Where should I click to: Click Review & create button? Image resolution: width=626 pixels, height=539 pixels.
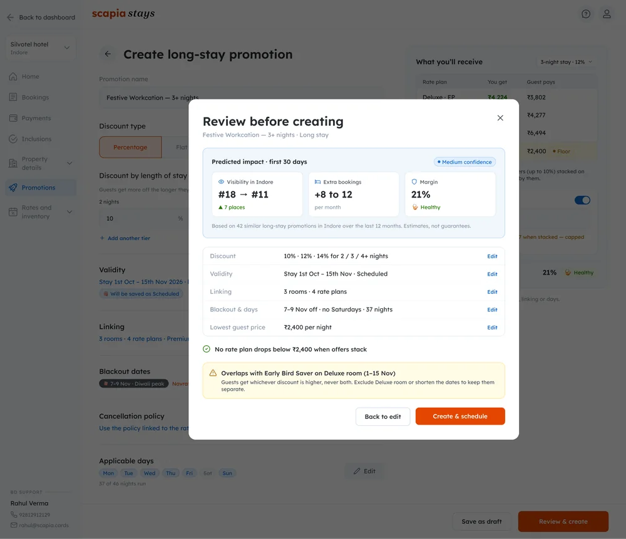click(563, 521)
